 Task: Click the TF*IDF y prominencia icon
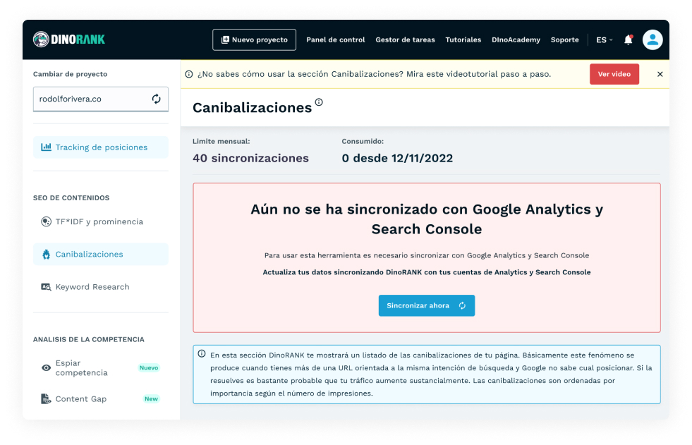46,221
